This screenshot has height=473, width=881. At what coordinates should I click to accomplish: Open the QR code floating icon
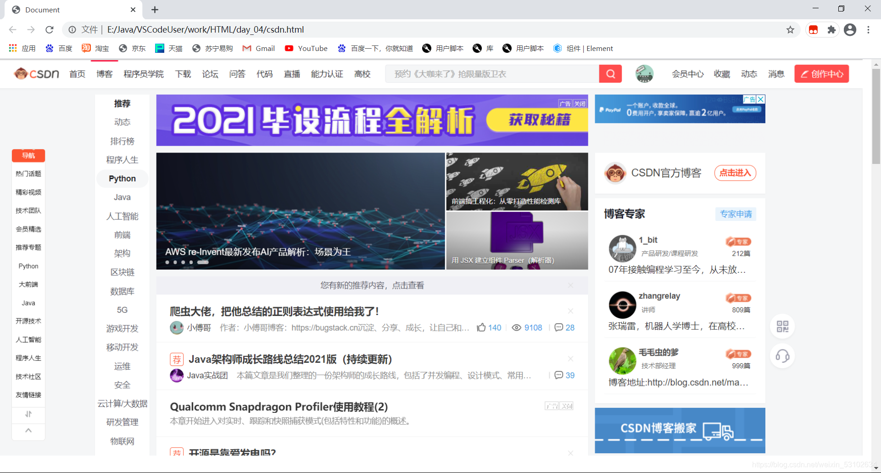click(x=782, y=327)
